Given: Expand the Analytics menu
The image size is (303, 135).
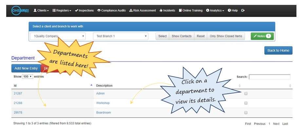Looking at the screenshot, I should click(215, 10).
